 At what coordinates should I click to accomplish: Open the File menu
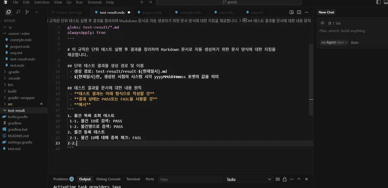pyautogui.click(x=16, y=2)
